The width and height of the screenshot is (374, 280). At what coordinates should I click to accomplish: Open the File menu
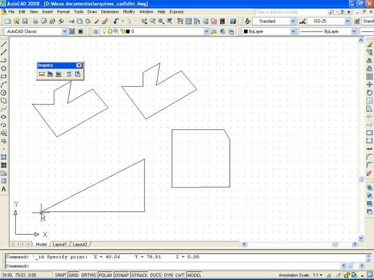pos(11,12)
